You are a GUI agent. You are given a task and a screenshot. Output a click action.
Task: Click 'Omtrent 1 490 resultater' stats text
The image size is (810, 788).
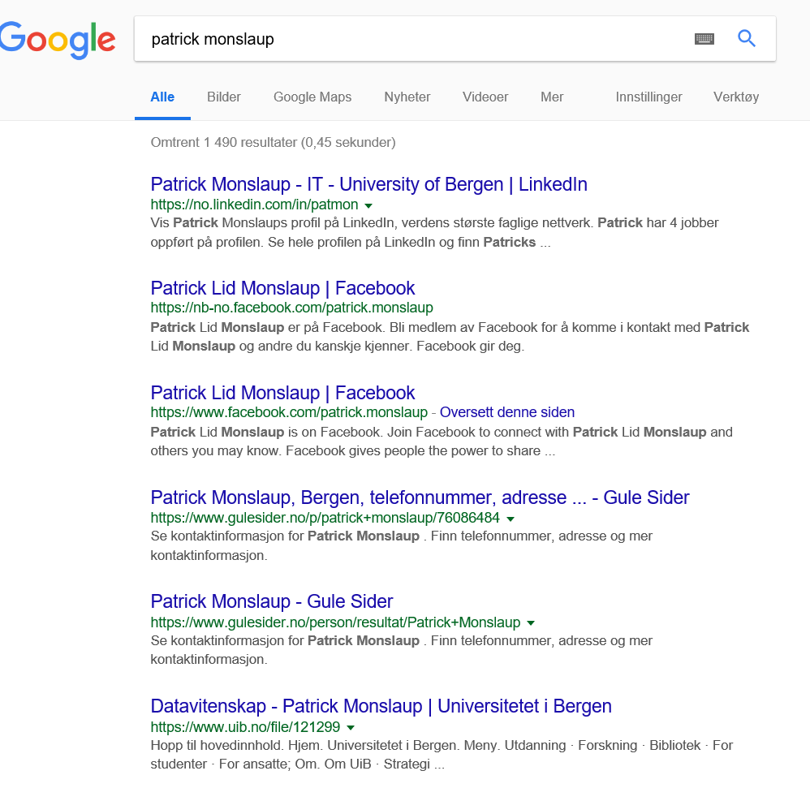(x=273, y=143)
